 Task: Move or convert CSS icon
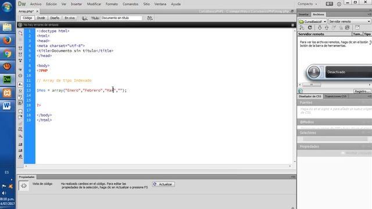click(x=20, y=136)
